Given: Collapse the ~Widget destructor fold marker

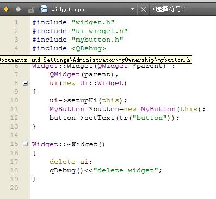Looking at the screenshot, I should pyautogui.click(x=26, y=144).
